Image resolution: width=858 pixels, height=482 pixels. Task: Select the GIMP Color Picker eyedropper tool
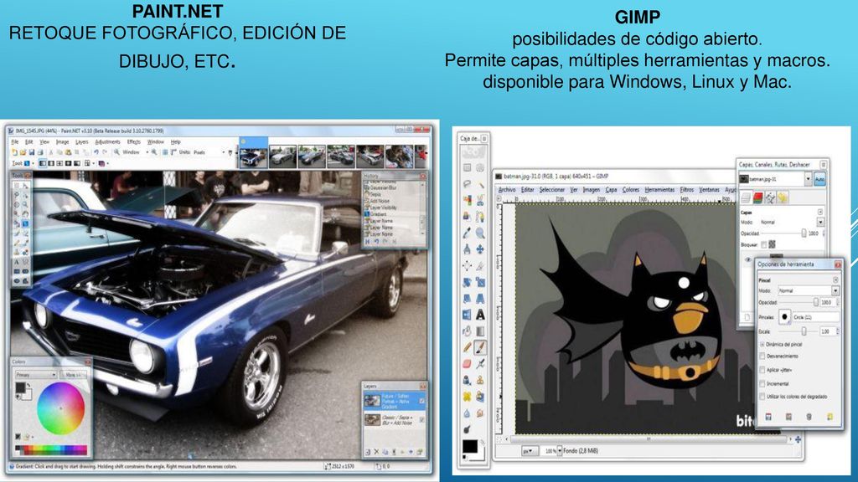click(x=467, y=233)
